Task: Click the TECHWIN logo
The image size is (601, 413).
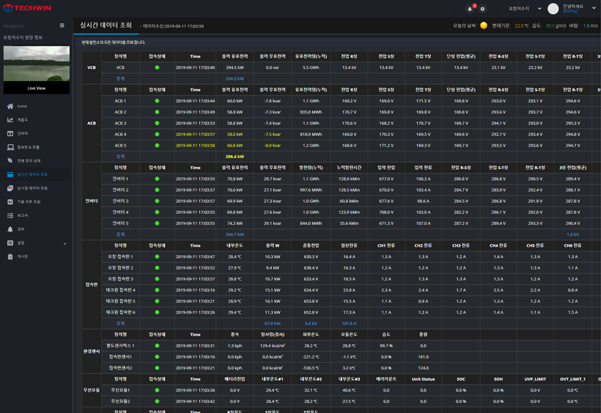Action: pyautogui.click(x=27, y=9)
